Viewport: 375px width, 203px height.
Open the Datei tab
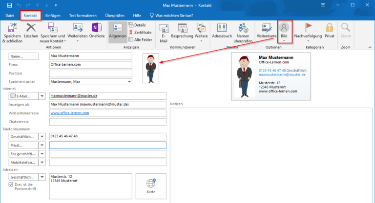click(x=10, y=16)
